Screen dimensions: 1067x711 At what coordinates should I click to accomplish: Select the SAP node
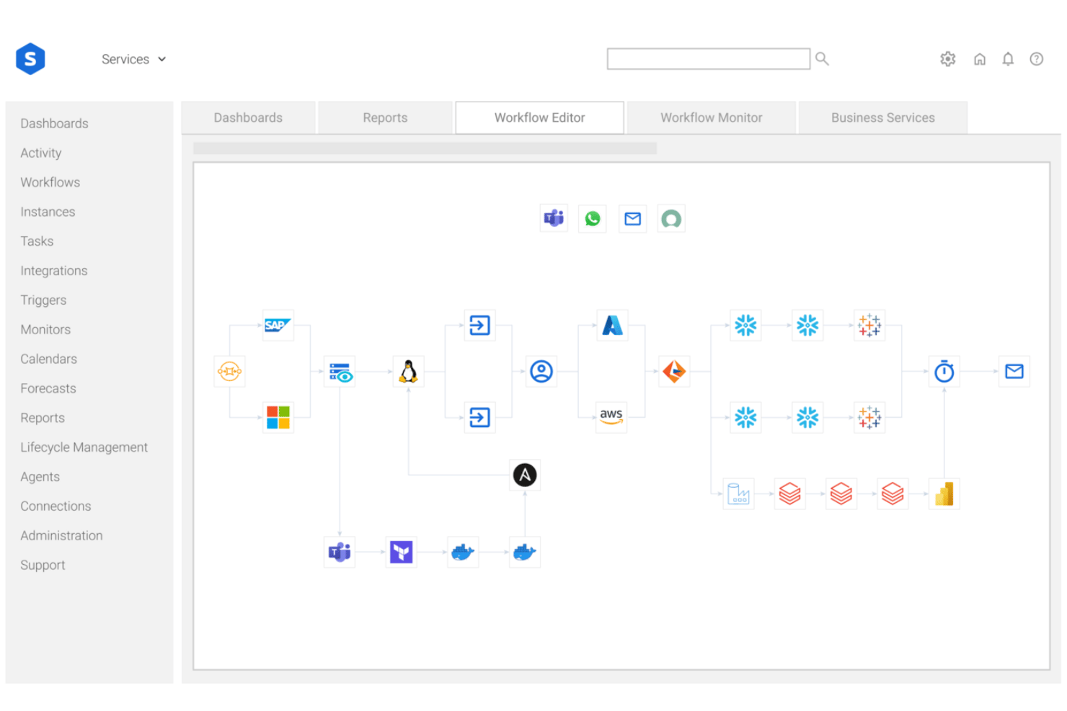pyautogui.click(x=278, y=325)
